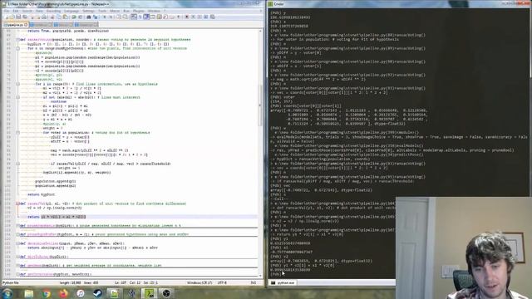
Task: Expand the collapsed pruneHypStdDev function
Action: click(17, 234)
